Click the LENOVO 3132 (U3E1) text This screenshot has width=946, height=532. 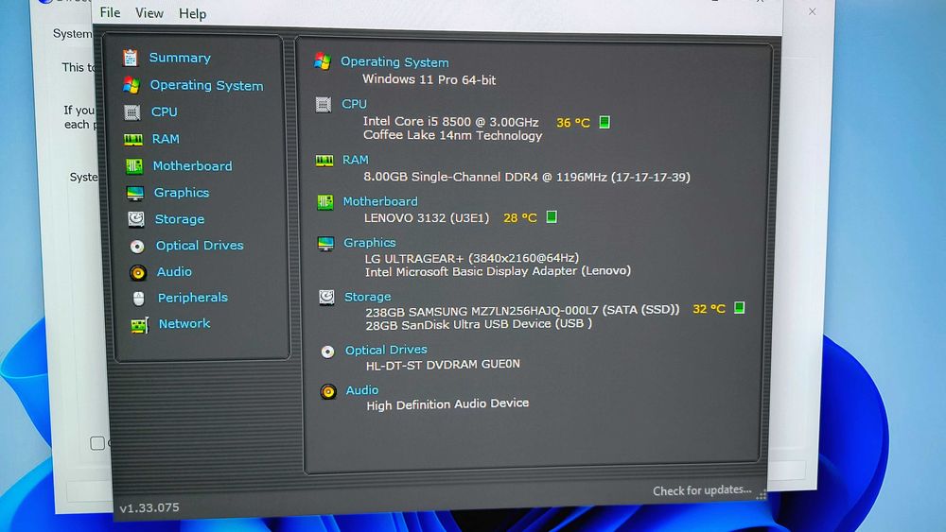pyautogui.click(x=427, y=217)
